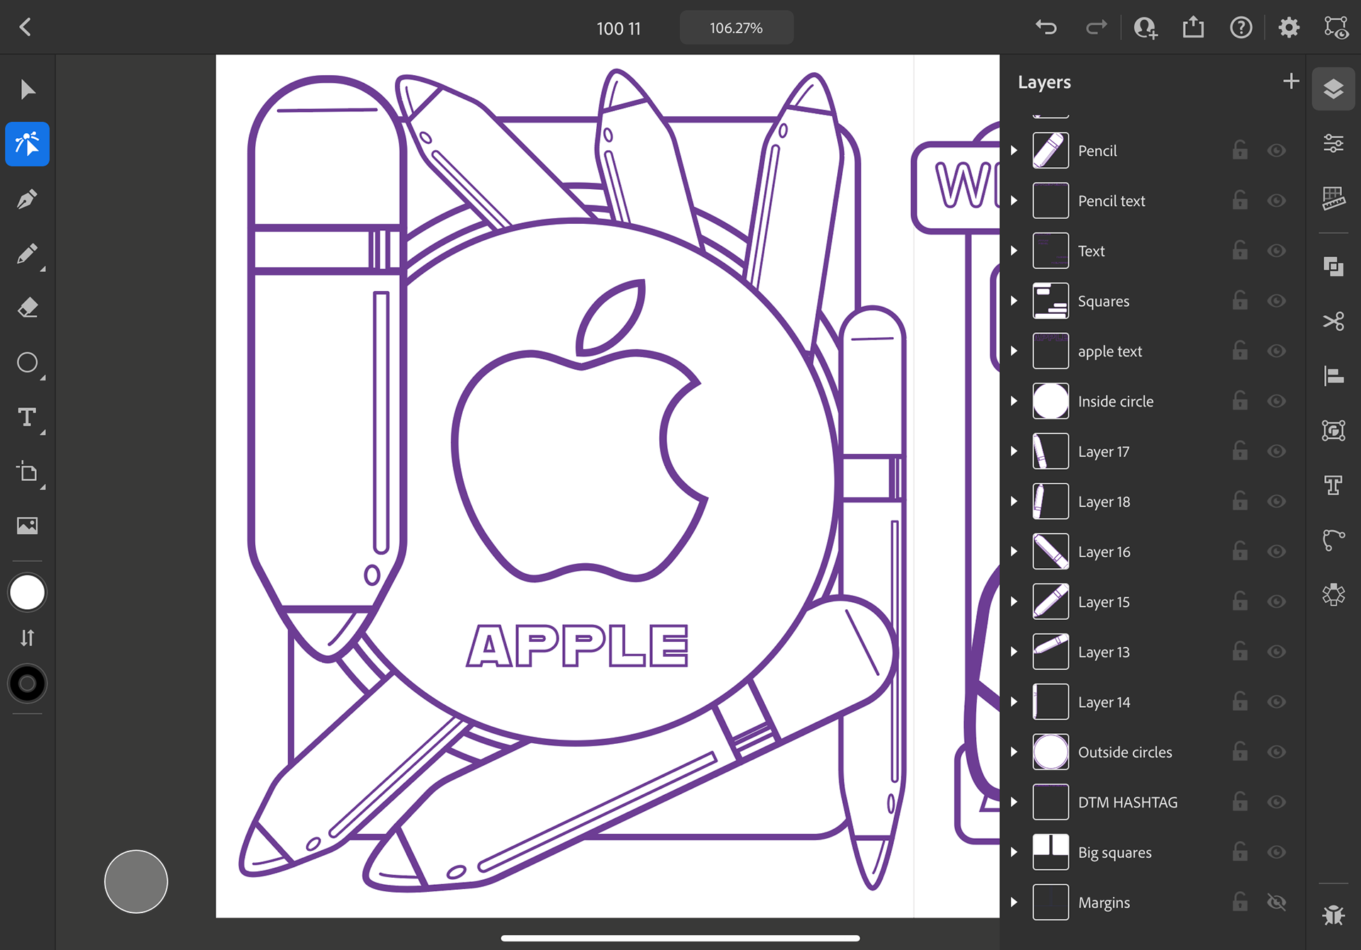Undo the last action
This screenshot has width=1361, height=950.
click(x=1046, y=28)
